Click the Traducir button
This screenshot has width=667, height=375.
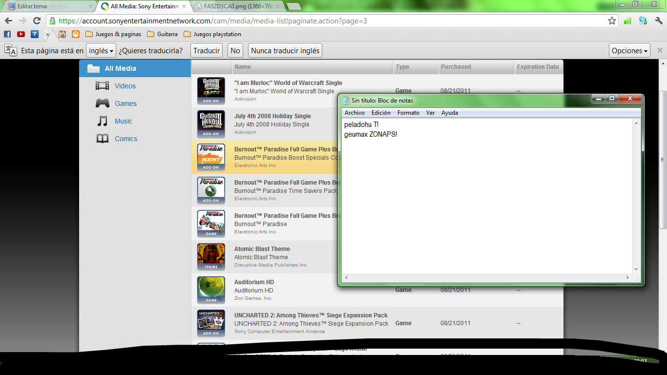point(207,51)
